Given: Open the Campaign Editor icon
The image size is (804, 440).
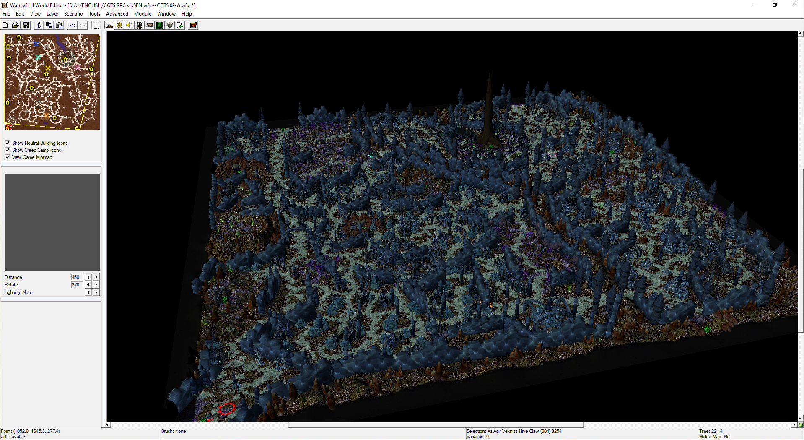Looking at the screenshot, I should [150, 25].
